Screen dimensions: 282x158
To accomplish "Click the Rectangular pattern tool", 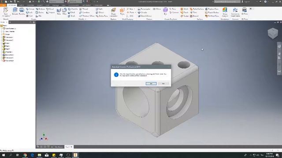I will coord(144,9).
